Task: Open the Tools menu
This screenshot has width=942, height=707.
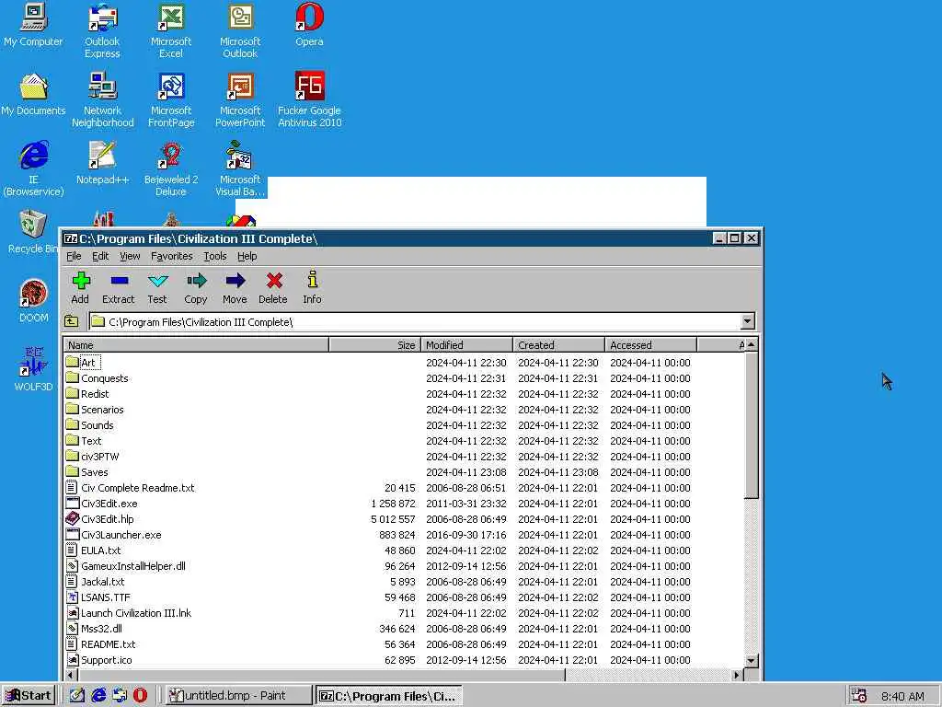Action: [215, 256]
